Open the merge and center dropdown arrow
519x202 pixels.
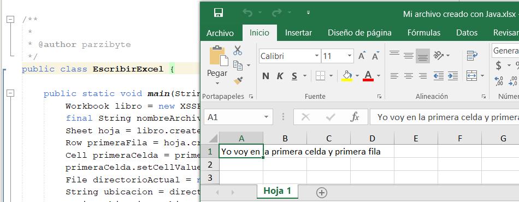(x=482, y=76)
